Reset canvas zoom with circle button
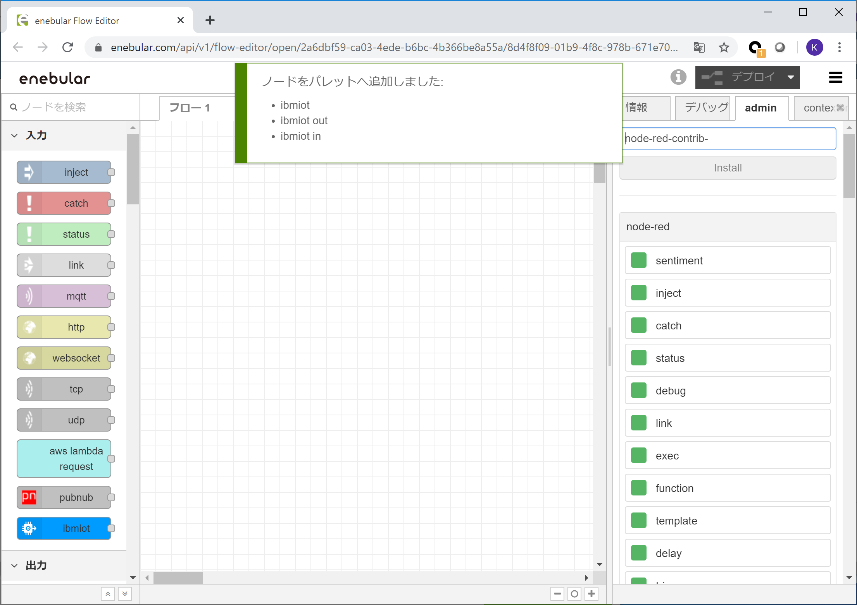This screenshot has height=605, width=857. [574, 593]
